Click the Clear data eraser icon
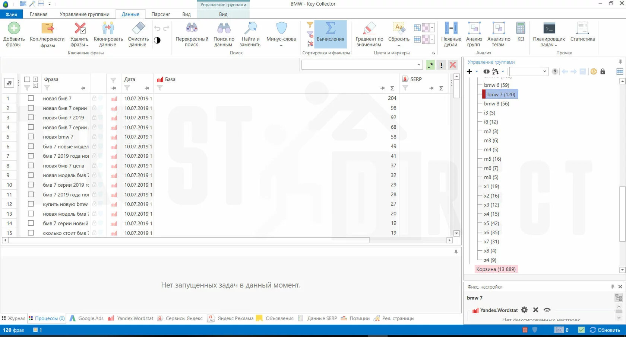Screen dimensions: 626x337 point(138,28)
